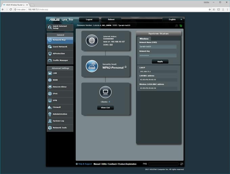Screen dimensions: 230x174
Task: Click the Network Name (SSID) field
Action: click(x=158, y=47)
